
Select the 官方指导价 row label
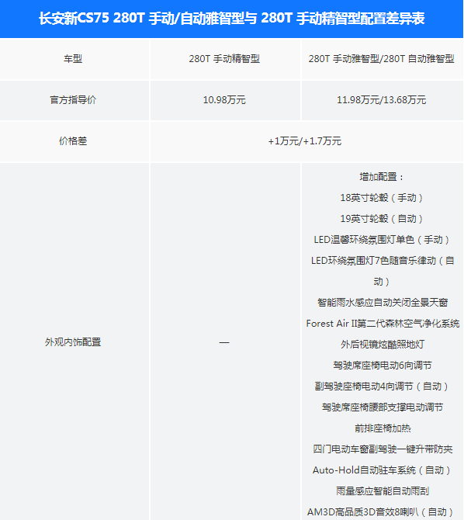click(73, 100)
